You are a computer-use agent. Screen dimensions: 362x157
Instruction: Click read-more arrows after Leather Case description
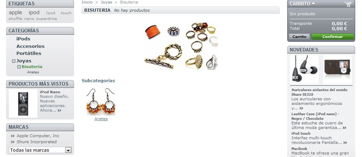pos(345,128)
